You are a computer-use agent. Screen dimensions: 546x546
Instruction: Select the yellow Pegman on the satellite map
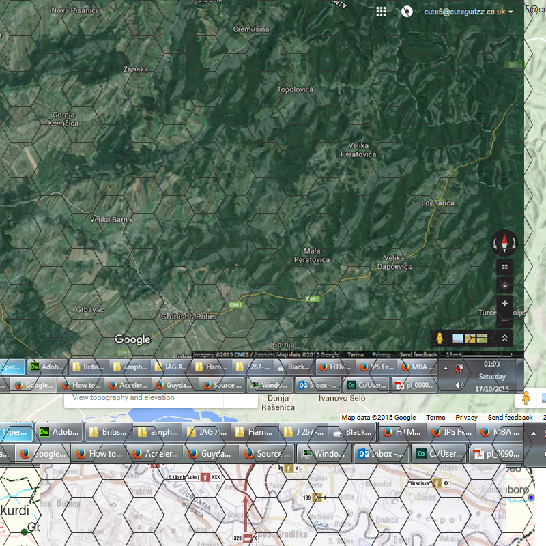[x=440, y=338]
